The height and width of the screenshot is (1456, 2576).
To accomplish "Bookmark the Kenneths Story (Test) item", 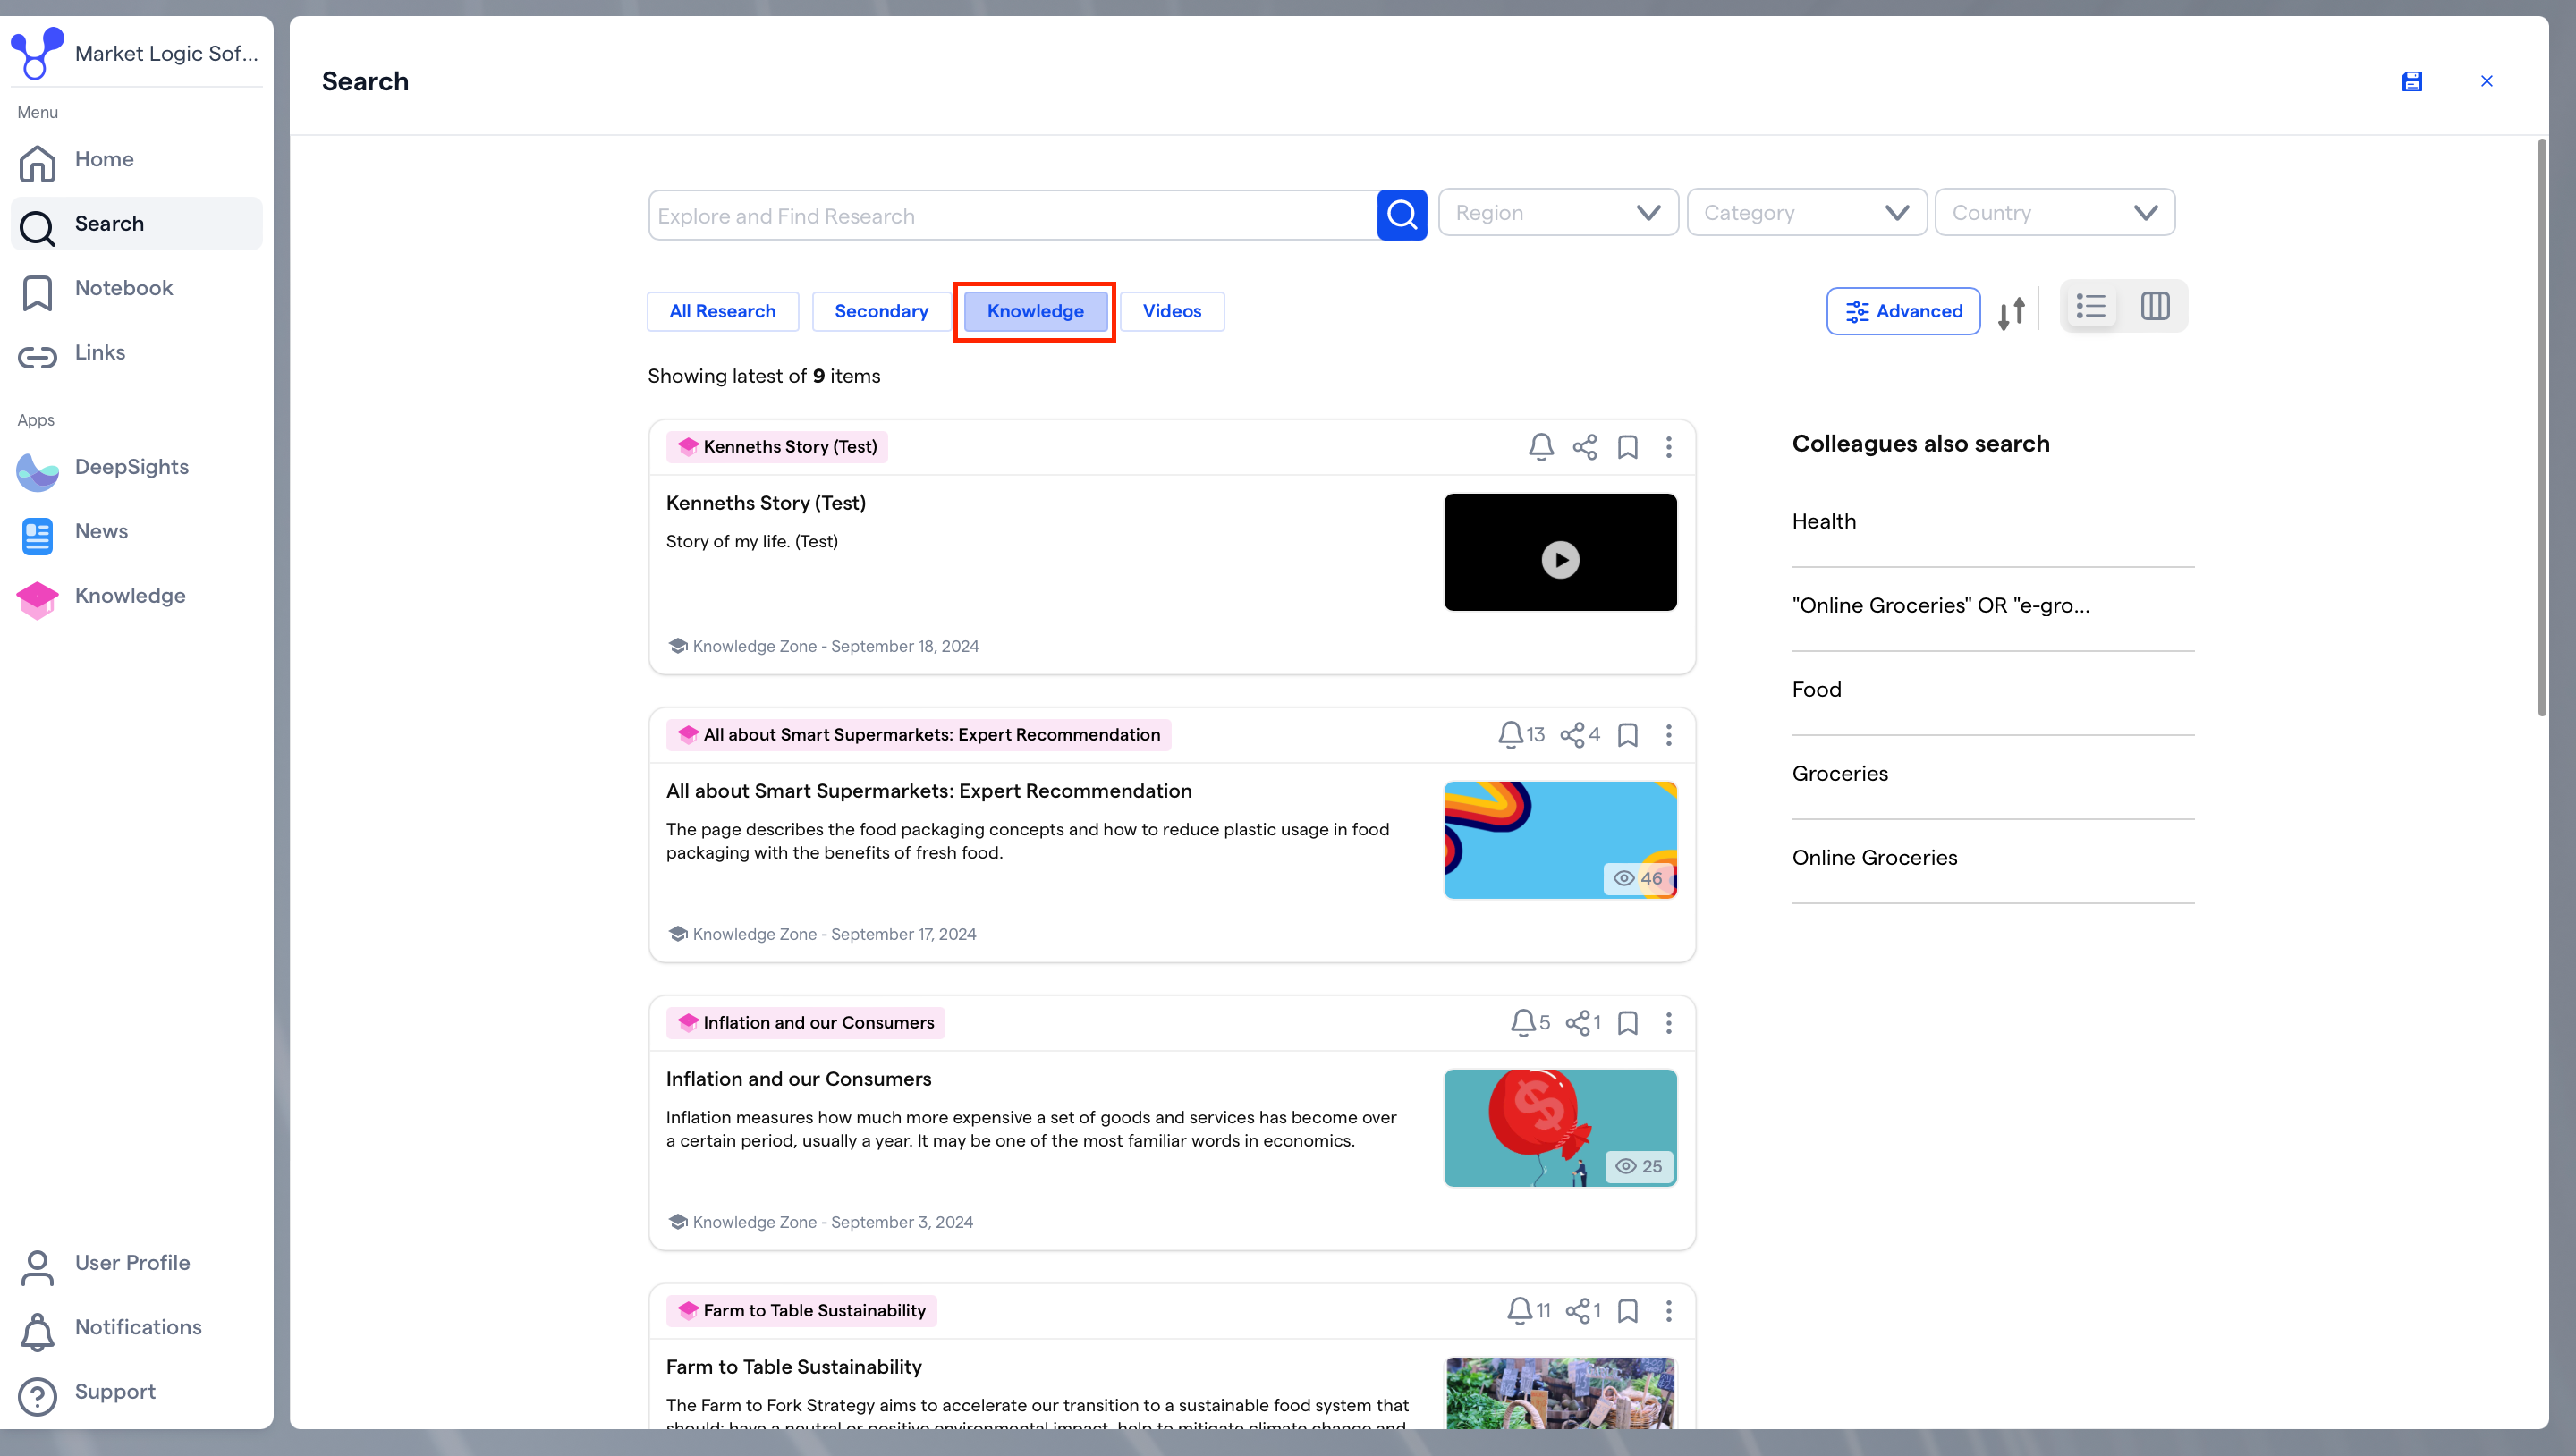I will pyautogui.click(x=1628, y=447).
